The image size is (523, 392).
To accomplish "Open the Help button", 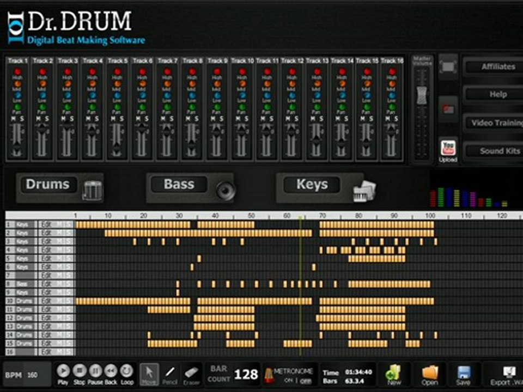I will [494, 94].
